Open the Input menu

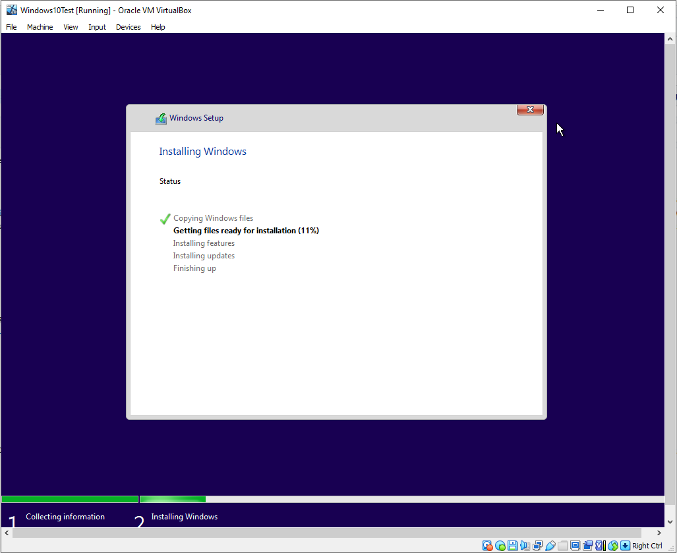(x=97, y=27)
